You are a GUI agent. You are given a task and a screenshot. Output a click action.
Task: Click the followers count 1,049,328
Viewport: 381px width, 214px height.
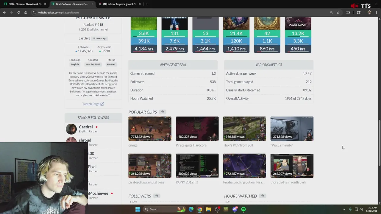pyautogui.click(x=85, y=51)
